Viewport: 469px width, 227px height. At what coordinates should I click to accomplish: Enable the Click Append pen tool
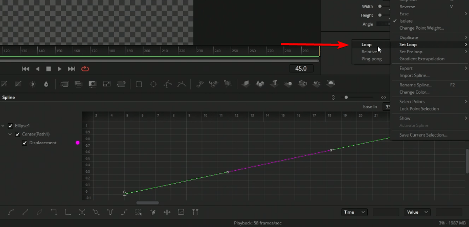(153, 212)
